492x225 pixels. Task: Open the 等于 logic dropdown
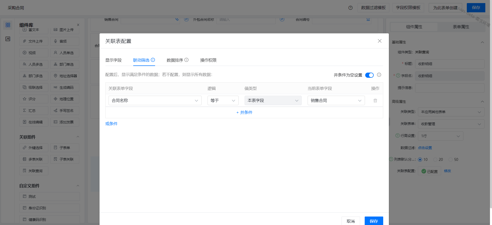(x=223, y=101)
